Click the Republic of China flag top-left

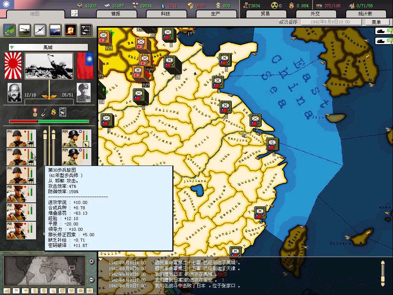[7, 5]
